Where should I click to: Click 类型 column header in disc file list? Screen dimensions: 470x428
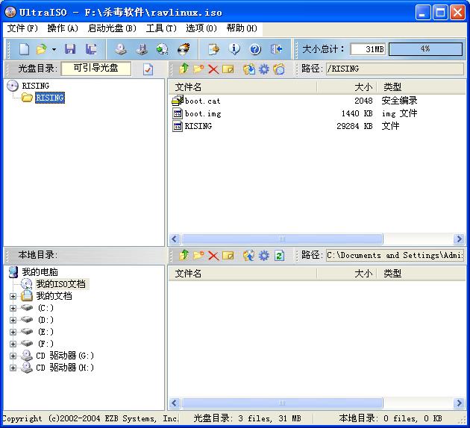tap(422, 87)
